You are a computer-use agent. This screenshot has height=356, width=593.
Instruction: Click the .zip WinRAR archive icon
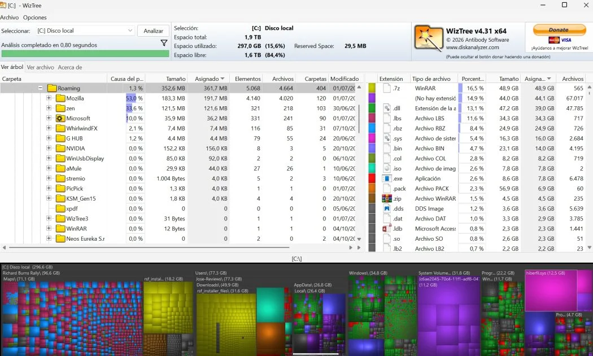coord(386,198)
